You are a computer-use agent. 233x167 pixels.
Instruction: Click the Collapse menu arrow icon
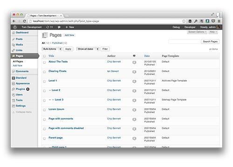14,112
